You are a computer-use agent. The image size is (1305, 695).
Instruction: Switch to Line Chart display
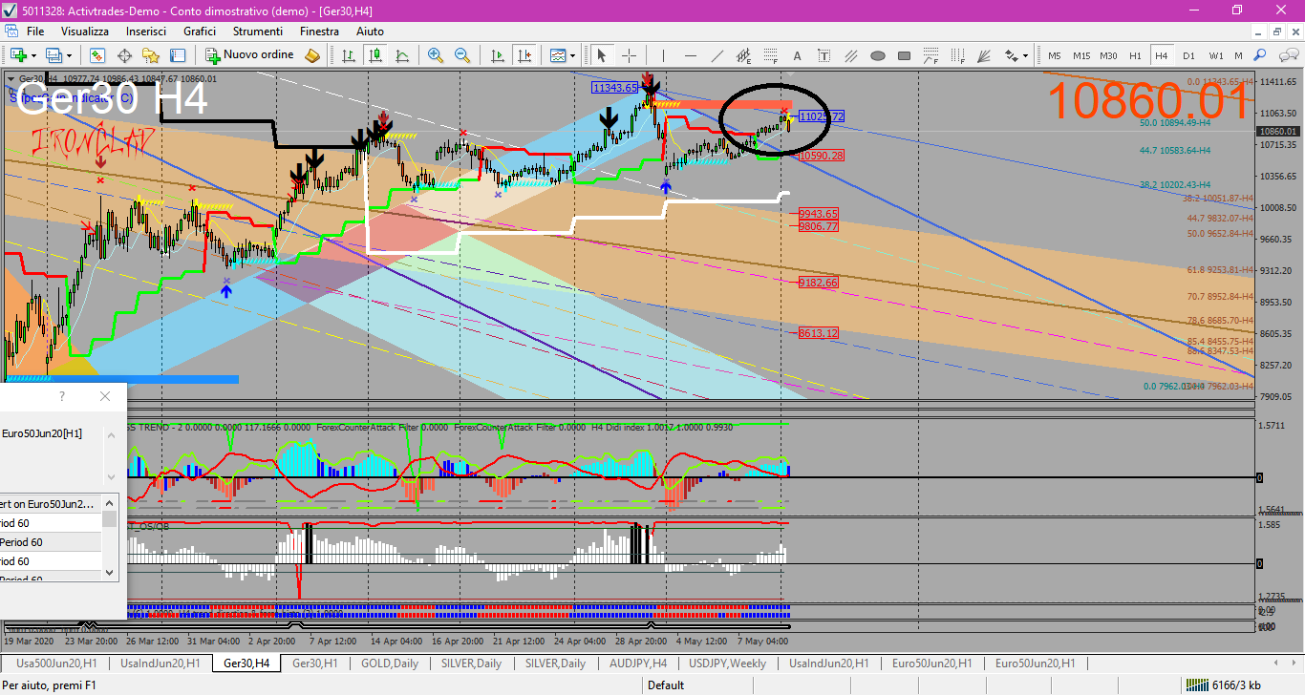pos(402,55)
